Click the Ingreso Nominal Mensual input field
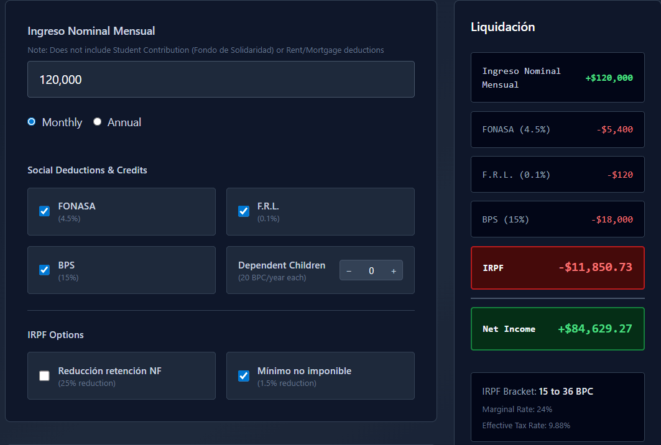The height and width of the screenshot is (445, 661). coord(221,80)
